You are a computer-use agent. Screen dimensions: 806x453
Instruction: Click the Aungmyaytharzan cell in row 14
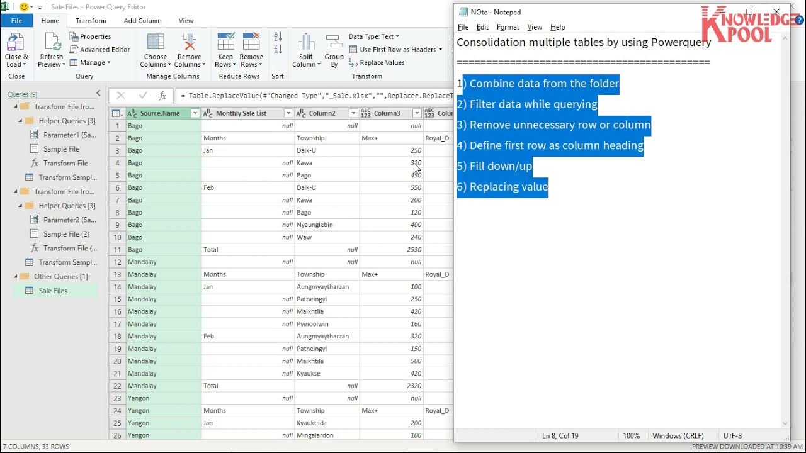tap(327, 287)
